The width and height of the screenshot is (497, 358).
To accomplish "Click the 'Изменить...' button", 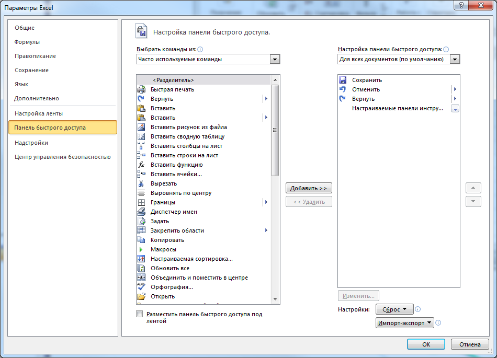I will click(358, 296).
